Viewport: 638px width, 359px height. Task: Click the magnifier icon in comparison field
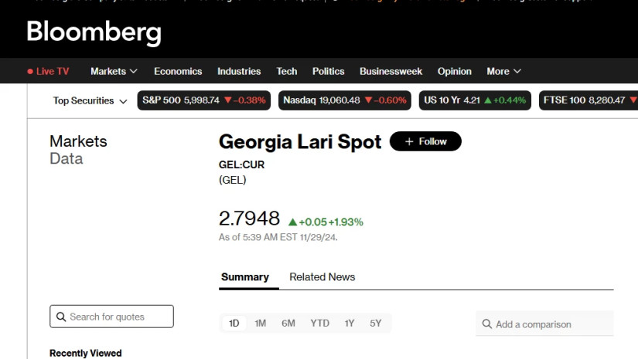[x=486, y=324]
